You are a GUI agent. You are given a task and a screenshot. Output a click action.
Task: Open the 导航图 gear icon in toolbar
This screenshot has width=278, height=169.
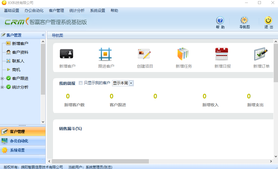[x=244, y=20]
